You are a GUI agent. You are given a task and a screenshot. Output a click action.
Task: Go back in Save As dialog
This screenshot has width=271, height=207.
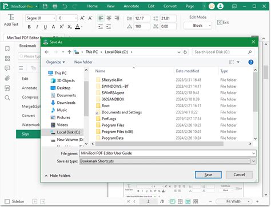coord(47,52)
